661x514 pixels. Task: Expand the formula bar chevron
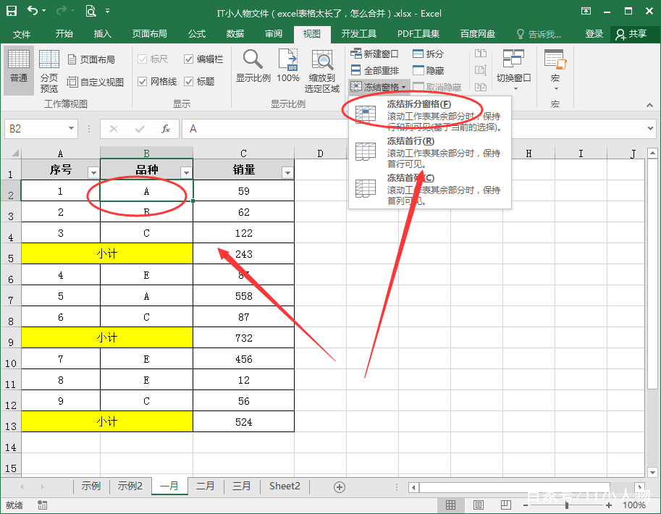pyautogui.click(x=650, y=128)
